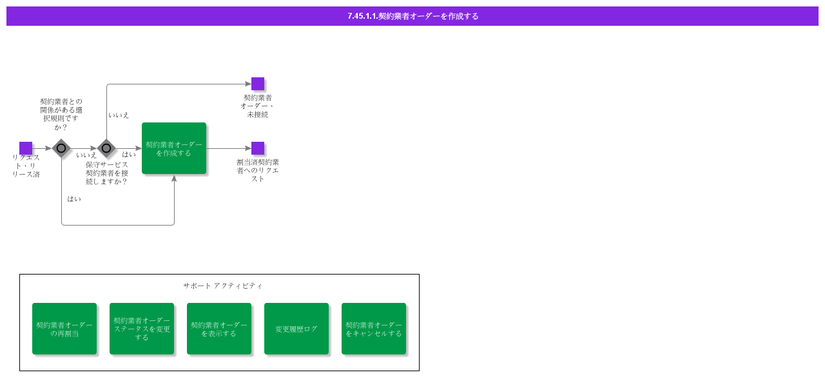This screenshot has width=825, height=377.
Task: Select the 契約業者オーダーをキャンセルする activity box
Action: tap(374, 329)
